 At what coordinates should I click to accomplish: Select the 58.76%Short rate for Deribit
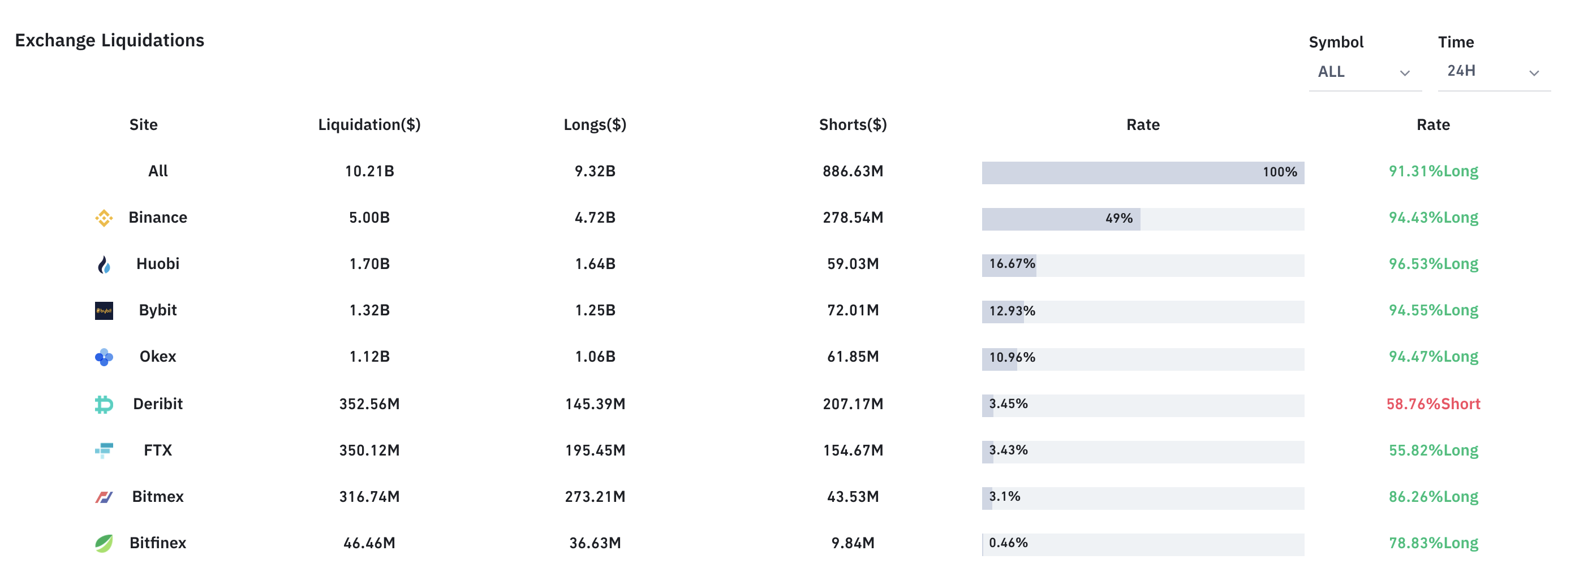coord(1433,404)
